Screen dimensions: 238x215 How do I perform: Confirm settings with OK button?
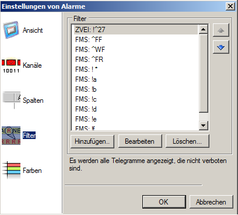click(164, 202)
